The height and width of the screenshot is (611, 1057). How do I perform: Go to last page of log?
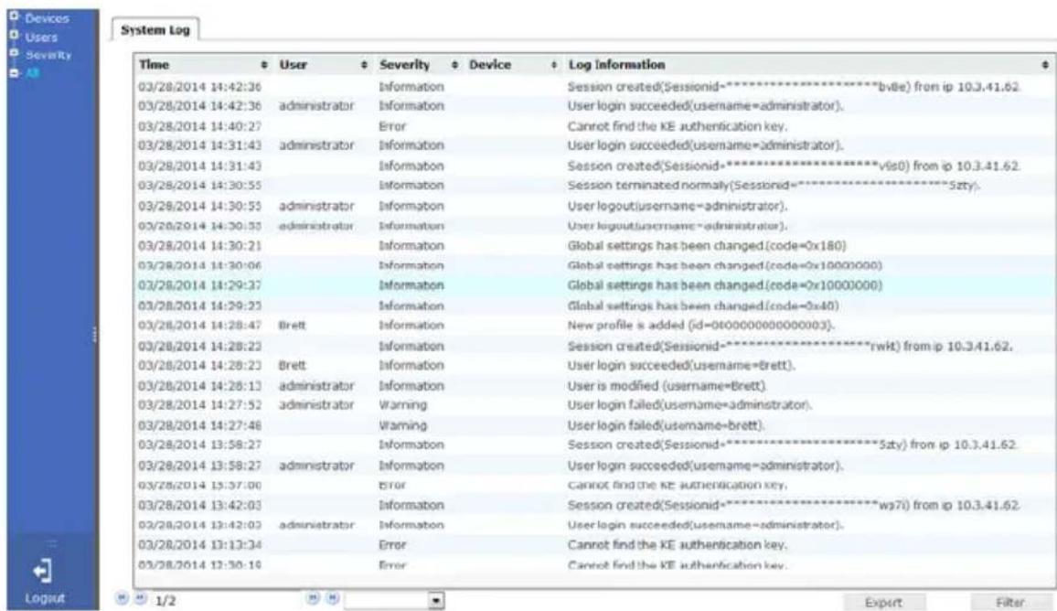(x=332, y=598)
